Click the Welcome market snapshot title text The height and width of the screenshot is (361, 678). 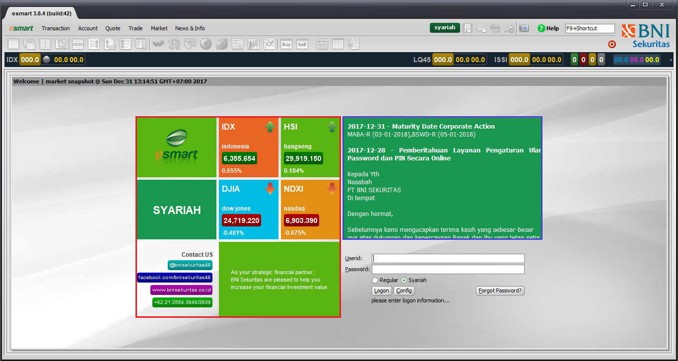110,81
